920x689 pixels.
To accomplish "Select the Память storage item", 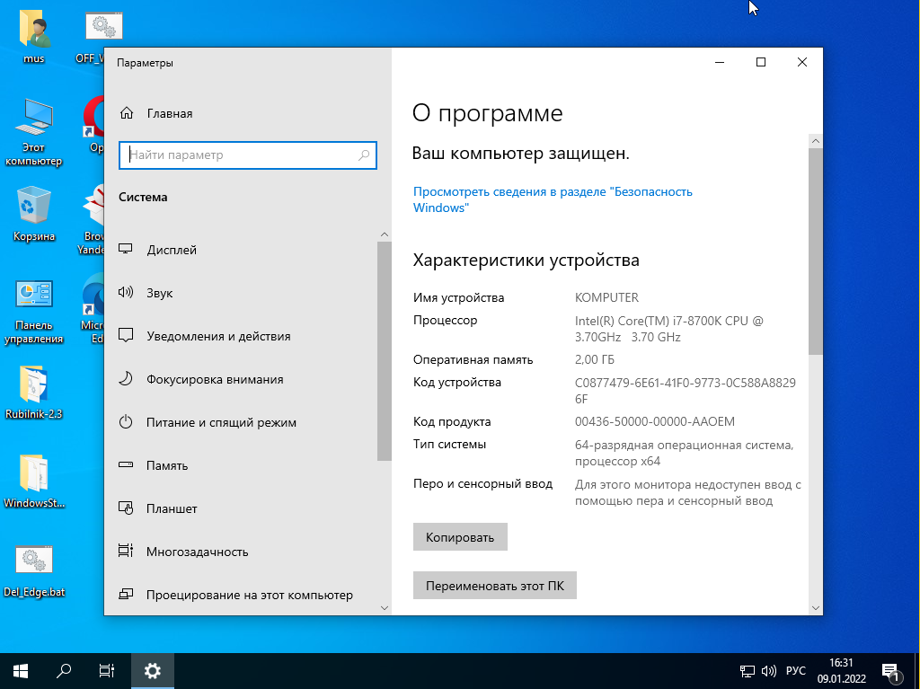I will click(x=167, y=465).
